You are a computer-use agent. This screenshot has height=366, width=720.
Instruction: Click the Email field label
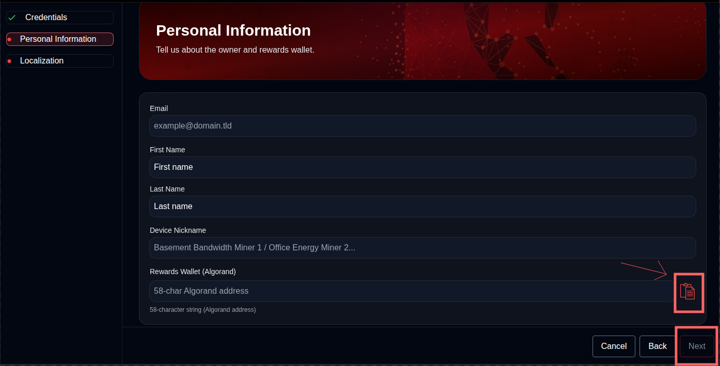point(159,108)
